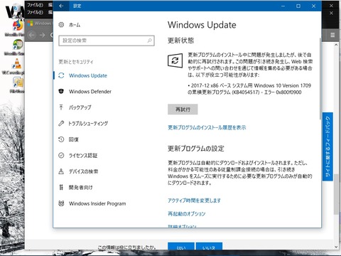Click the developer options icon
The width and height of the screenshot is (341, 256).
[61, 187]
